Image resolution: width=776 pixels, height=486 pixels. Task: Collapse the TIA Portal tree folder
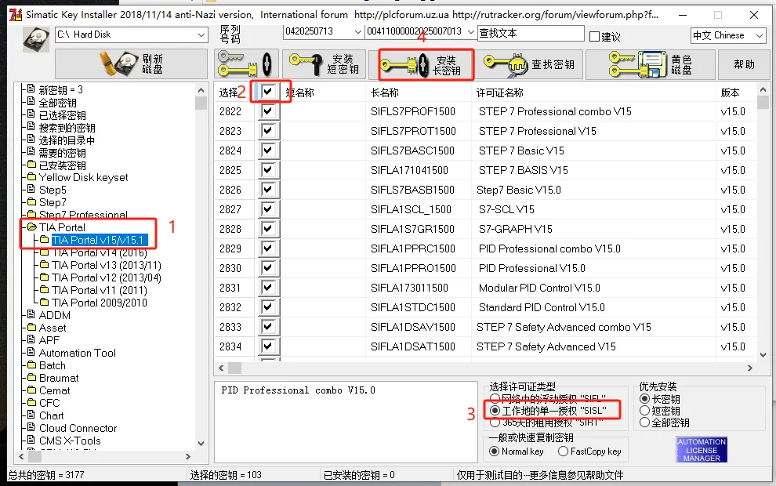[x=32, y=227]
